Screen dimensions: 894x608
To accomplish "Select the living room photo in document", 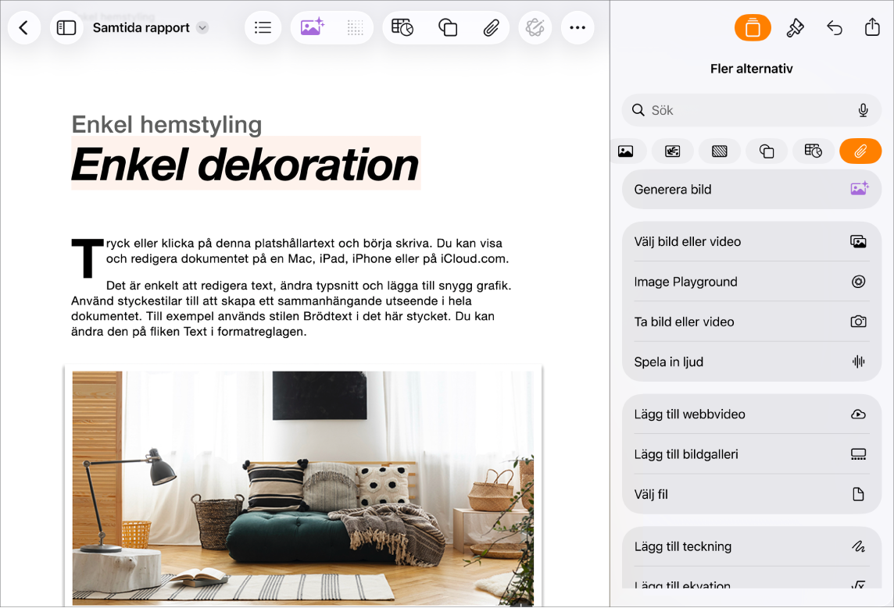I will point(302,489).
